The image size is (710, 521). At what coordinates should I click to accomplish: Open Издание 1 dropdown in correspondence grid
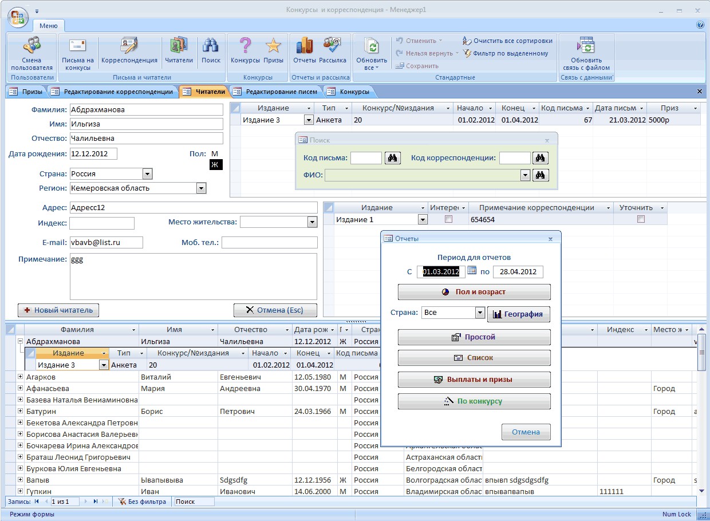[423, 219]
